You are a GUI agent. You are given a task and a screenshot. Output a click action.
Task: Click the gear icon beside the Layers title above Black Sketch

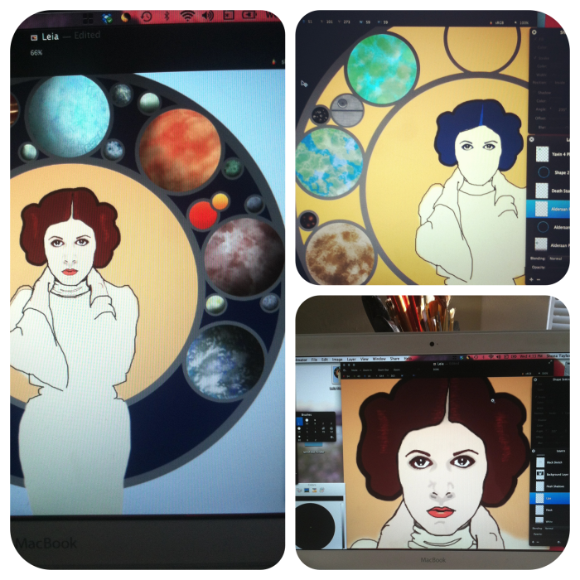click(534, 451)
